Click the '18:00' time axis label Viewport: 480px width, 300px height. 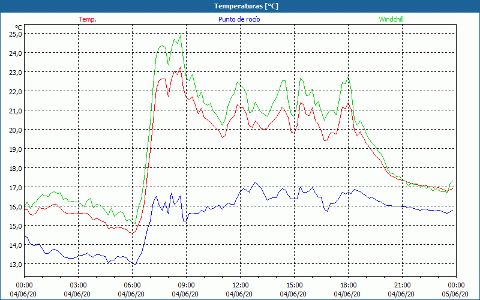(349, 286)
